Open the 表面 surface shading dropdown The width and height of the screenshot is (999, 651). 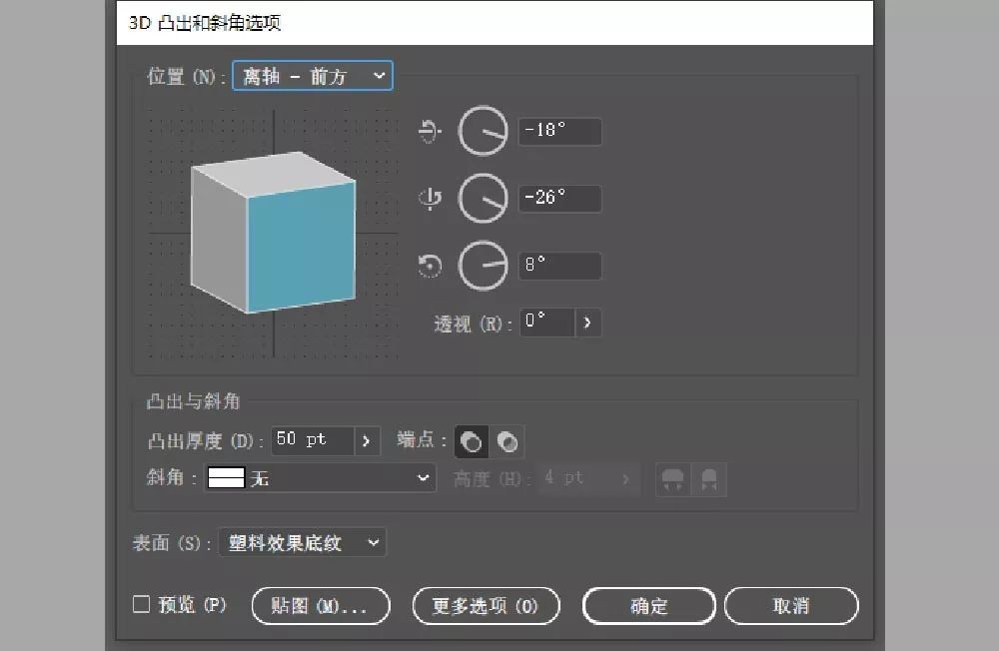301,543
